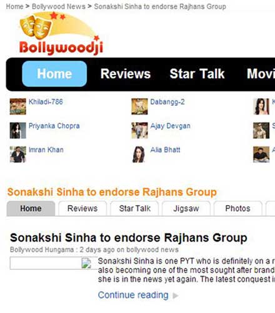
Task: Open the Bollywood News breadcrumb link
Action: coord(59,6)
